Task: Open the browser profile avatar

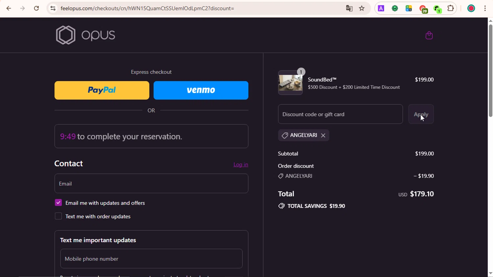Action: (x=471, y=9)
